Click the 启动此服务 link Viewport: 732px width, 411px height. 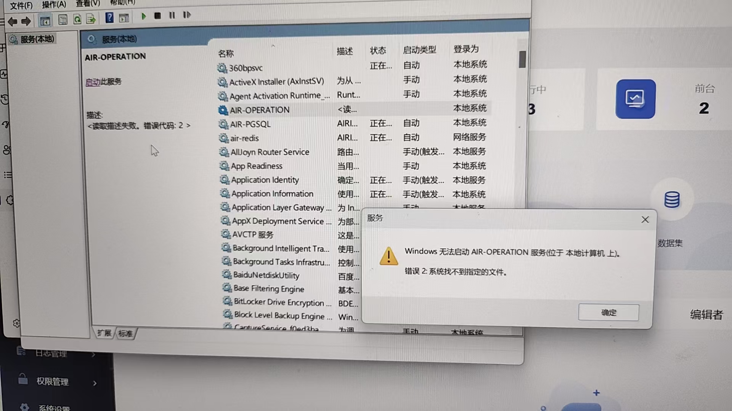103,82
